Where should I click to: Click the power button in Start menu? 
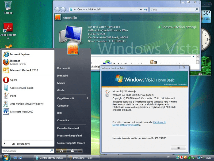pos(61,151)
